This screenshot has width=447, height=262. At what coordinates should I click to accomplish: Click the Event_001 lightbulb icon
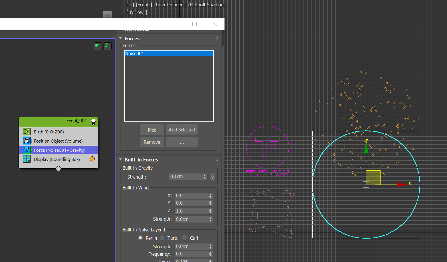pyautogui.click(x=93, y=121)
